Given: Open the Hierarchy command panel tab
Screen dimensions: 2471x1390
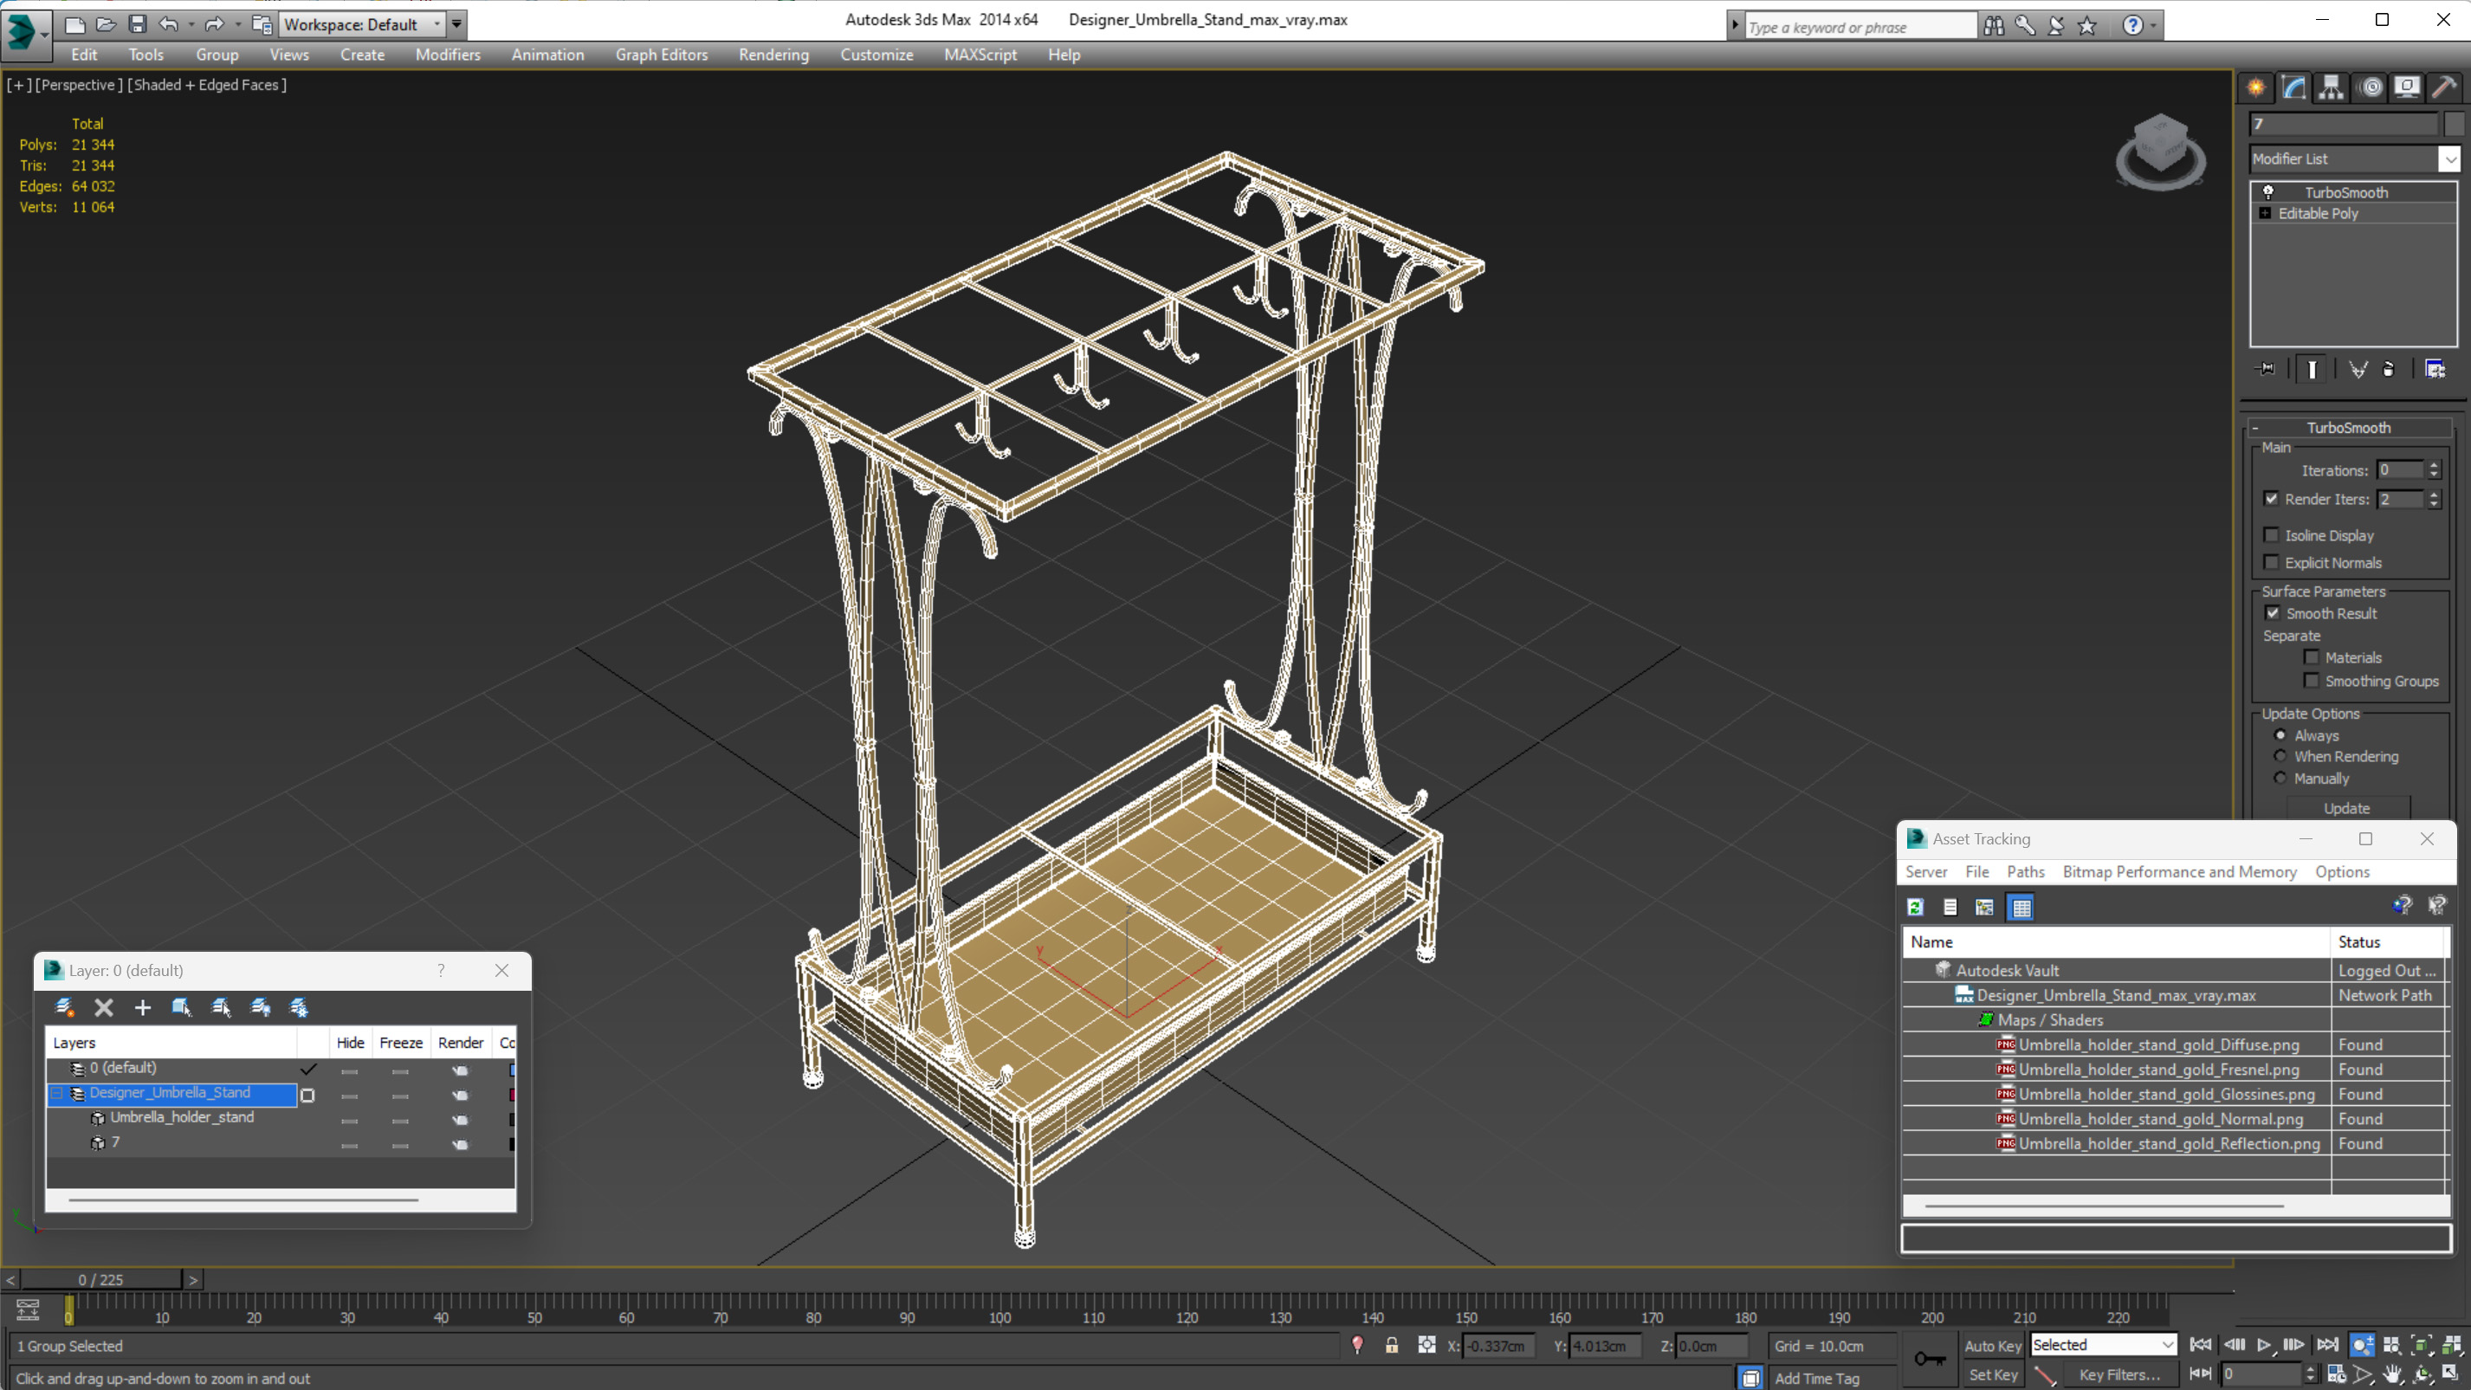Looking at the screenshot, I should pos(2331,87).
